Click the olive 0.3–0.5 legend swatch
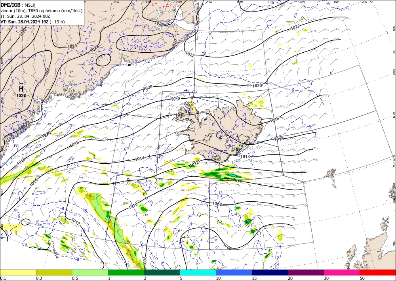This screenshot has width=396, height=281. (x=54, y=272)
